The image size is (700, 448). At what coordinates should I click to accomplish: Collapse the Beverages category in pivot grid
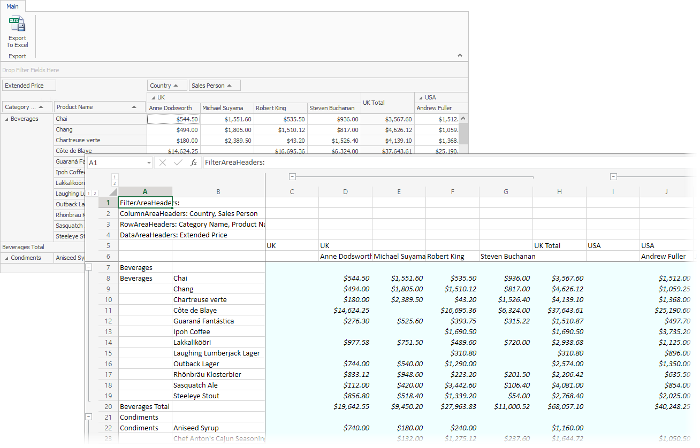tap(6, 119)
